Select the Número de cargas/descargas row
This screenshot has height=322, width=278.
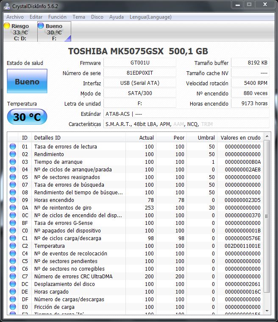[136, 299]
